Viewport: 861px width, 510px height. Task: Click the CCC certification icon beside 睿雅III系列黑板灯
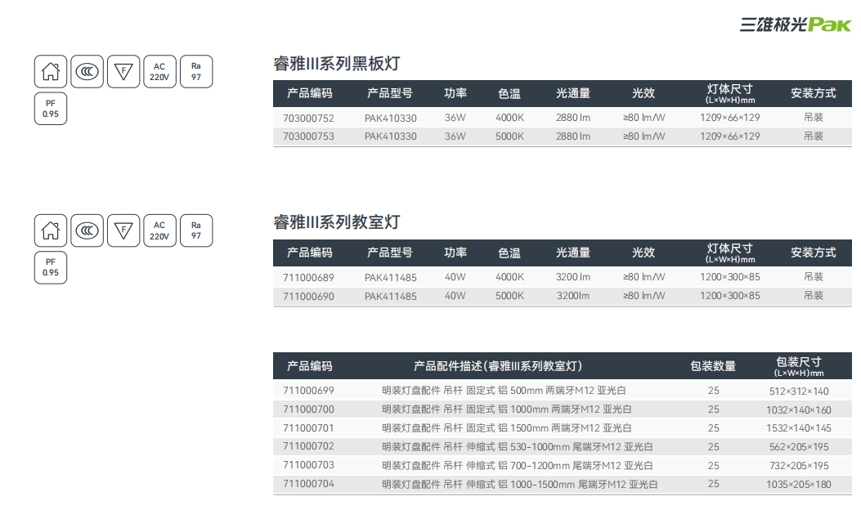[x=87, y=71]
